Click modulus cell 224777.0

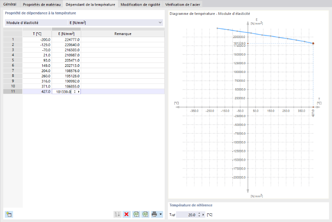[66, 39]
